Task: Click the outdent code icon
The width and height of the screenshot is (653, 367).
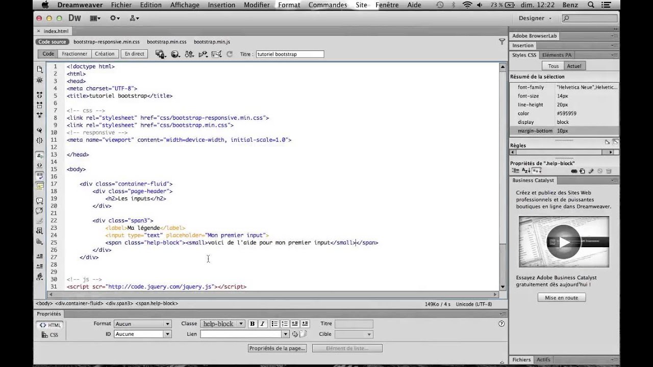Action: (40, 266)
